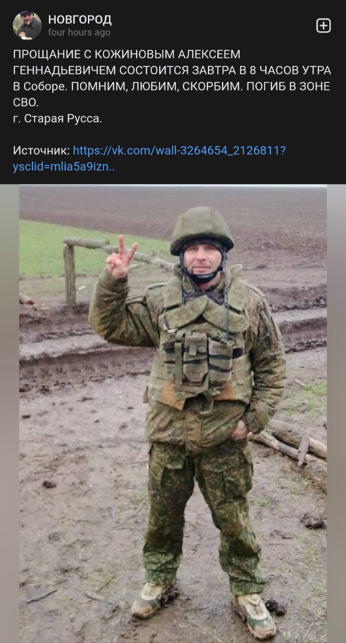The width and height of the screenshot is (346, 643).
Task: Tap the 'В Соборе.' words in the caption
Action: 40,86
